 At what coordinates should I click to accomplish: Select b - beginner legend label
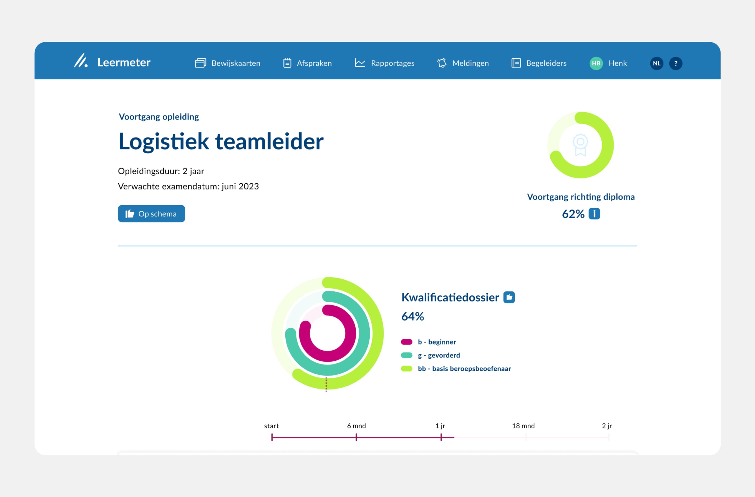tap(437, 342)
